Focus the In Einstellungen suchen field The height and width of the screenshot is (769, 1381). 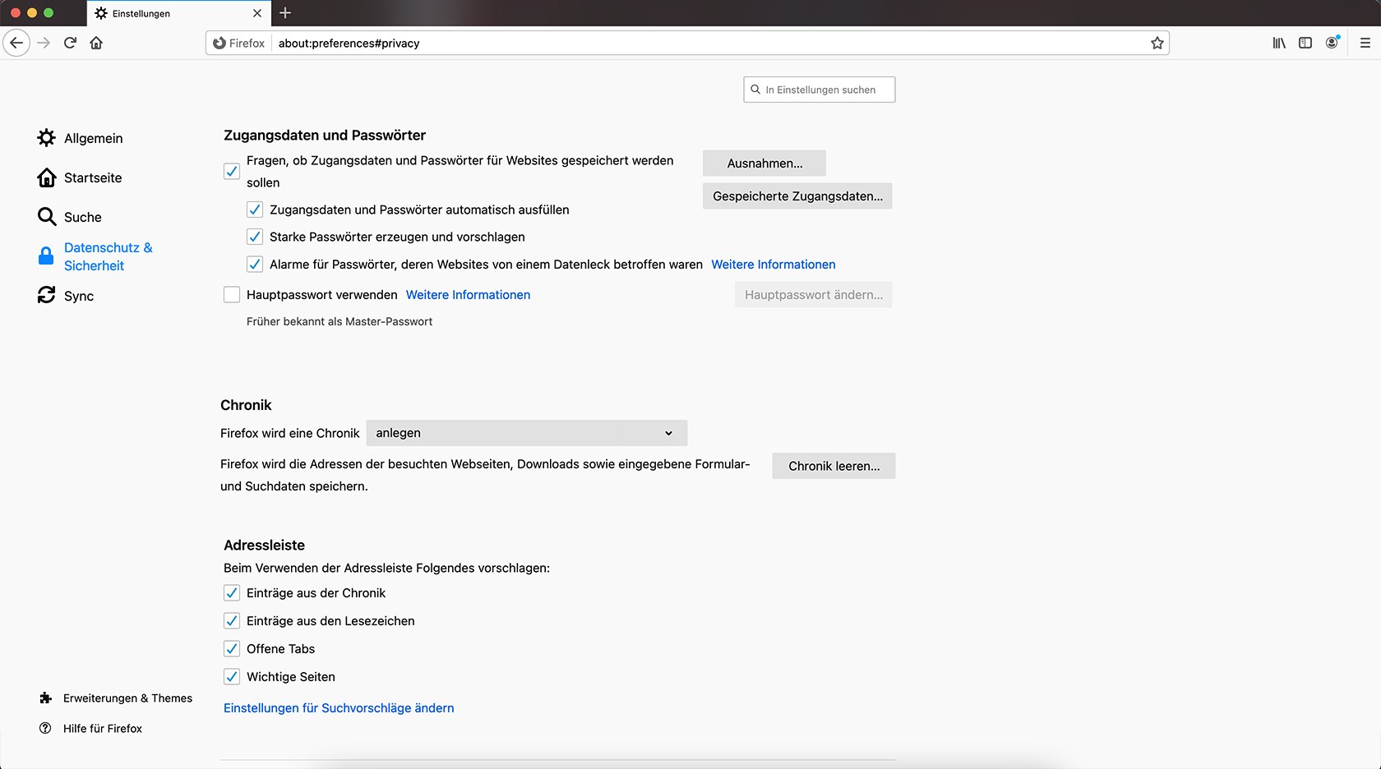point(820,90)
